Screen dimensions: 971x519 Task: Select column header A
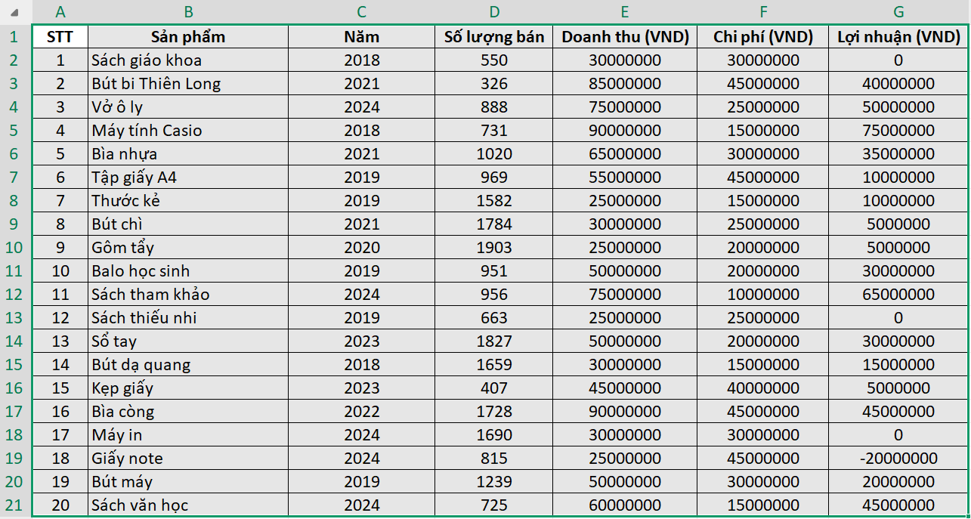(x=60, y=11)
